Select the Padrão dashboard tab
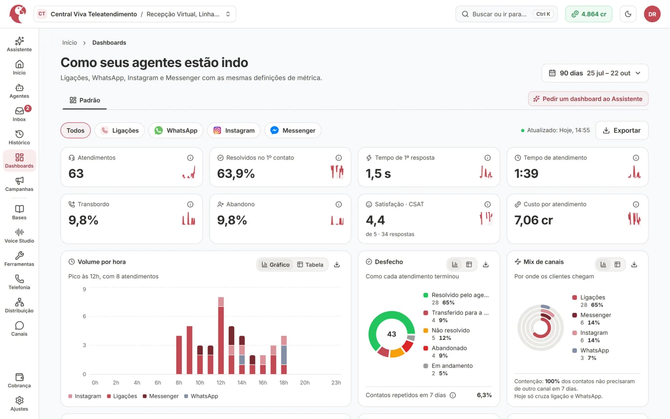This screenshot has height=419, width=670. click(x=85, y=100)
